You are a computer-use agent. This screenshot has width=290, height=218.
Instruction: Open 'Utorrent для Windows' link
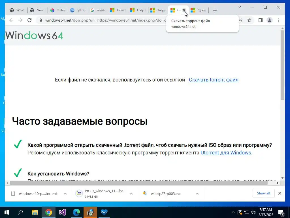pos(226,152)
